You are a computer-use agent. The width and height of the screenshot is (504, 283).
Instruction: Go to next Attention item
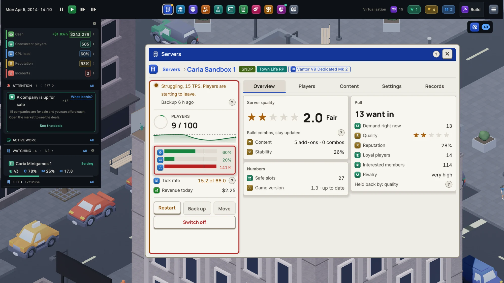click(53, 86)
